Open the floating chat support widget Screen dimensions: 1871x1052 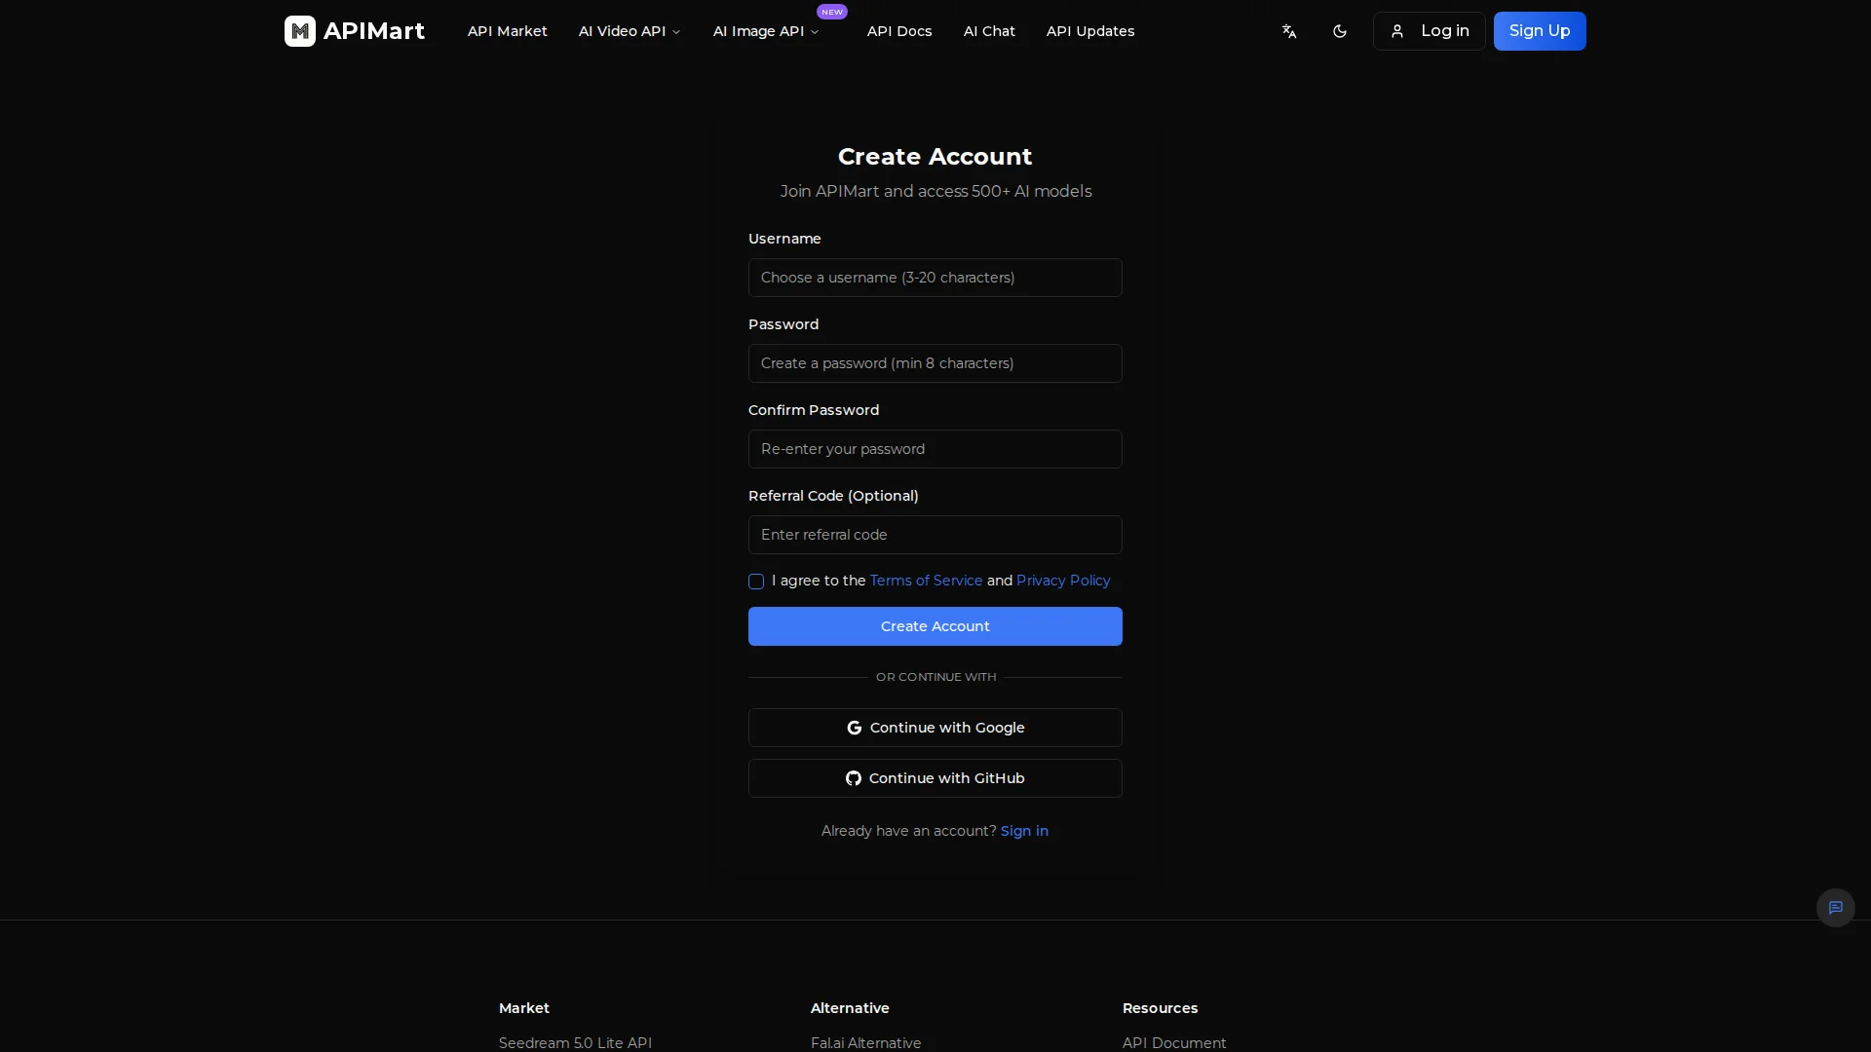(x=1835, y=908)
